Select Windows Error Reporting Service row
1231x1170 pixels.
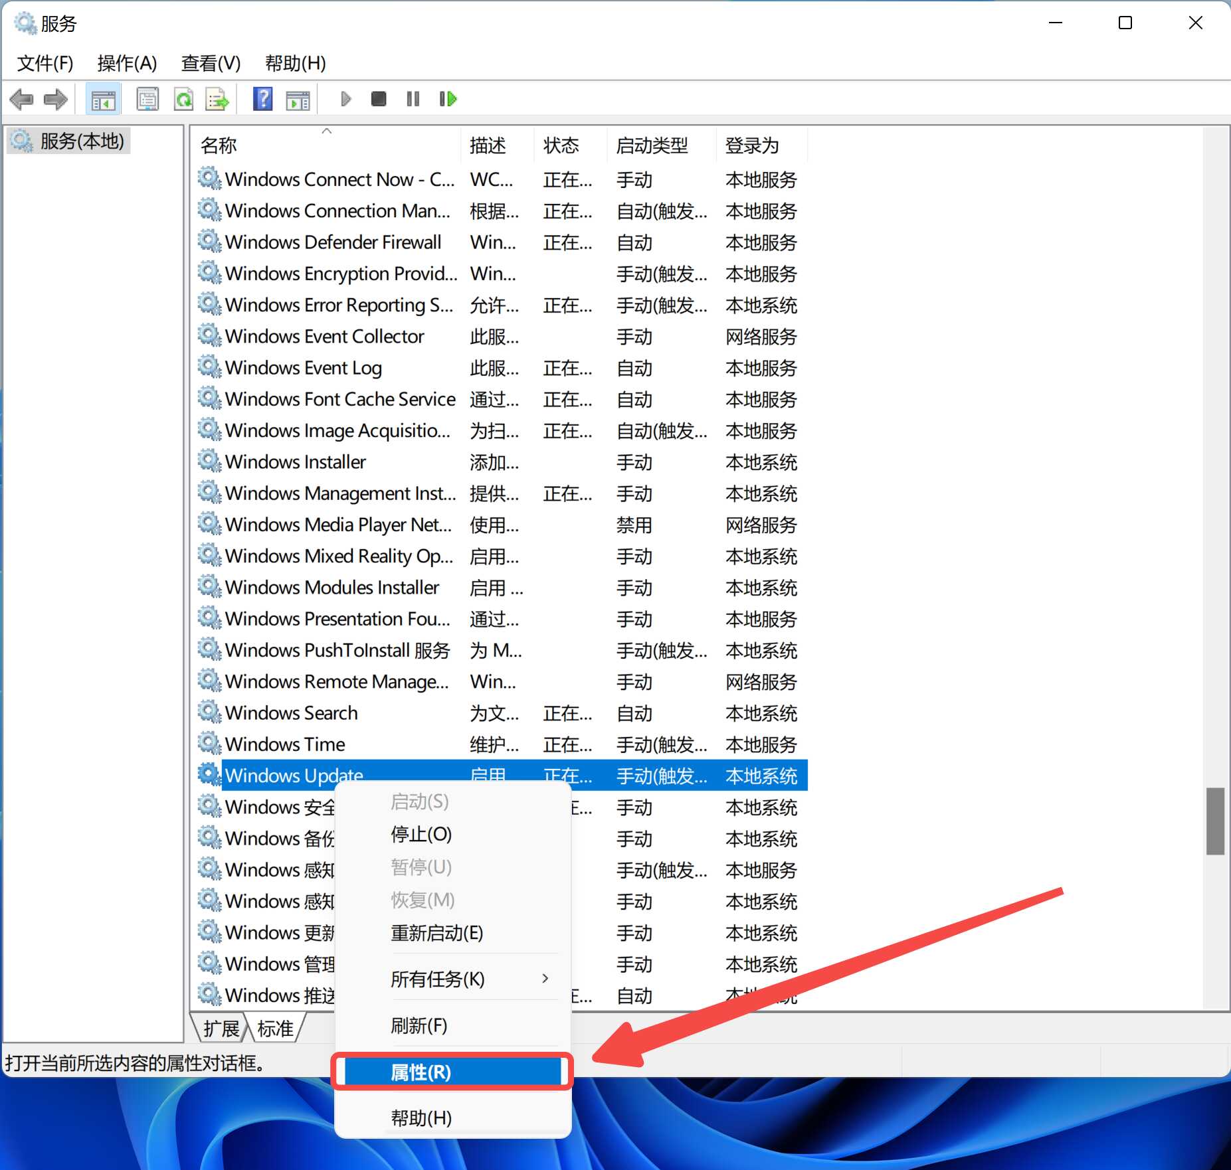pyautogui.click(x=501, y=305)
